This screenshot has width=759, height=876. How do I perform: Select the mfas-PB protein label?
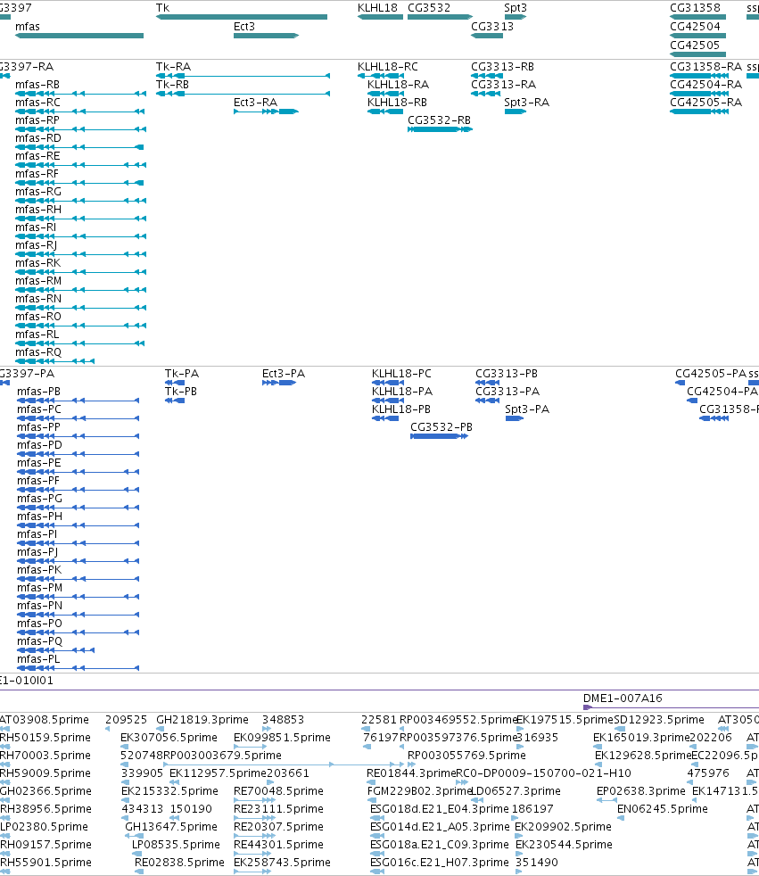point(39,391)
